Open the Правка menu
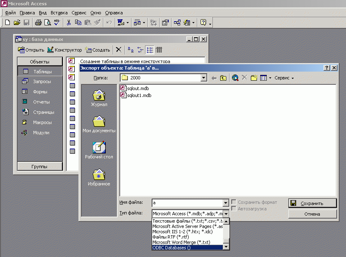 point(27,13)
